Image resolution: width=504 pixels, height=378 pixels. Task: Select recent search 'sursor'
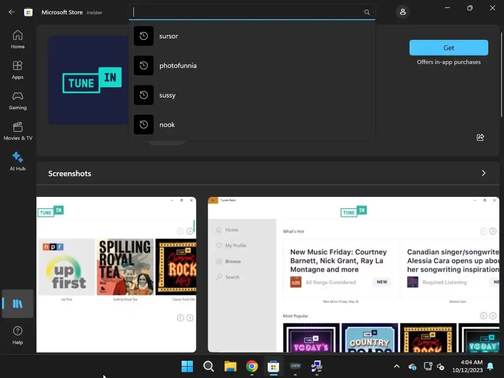pos(252,36)
